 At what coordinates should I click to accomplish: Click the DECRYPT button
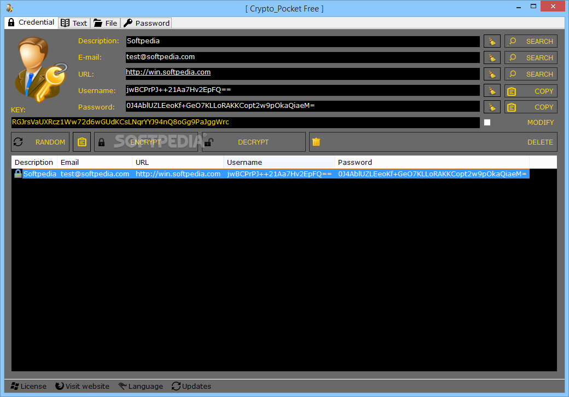254,142
